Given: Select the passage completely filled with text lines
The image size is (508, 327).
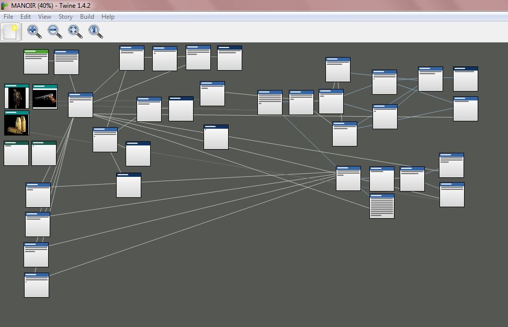Looking at the screenshot, I should (x=382, y=206).
